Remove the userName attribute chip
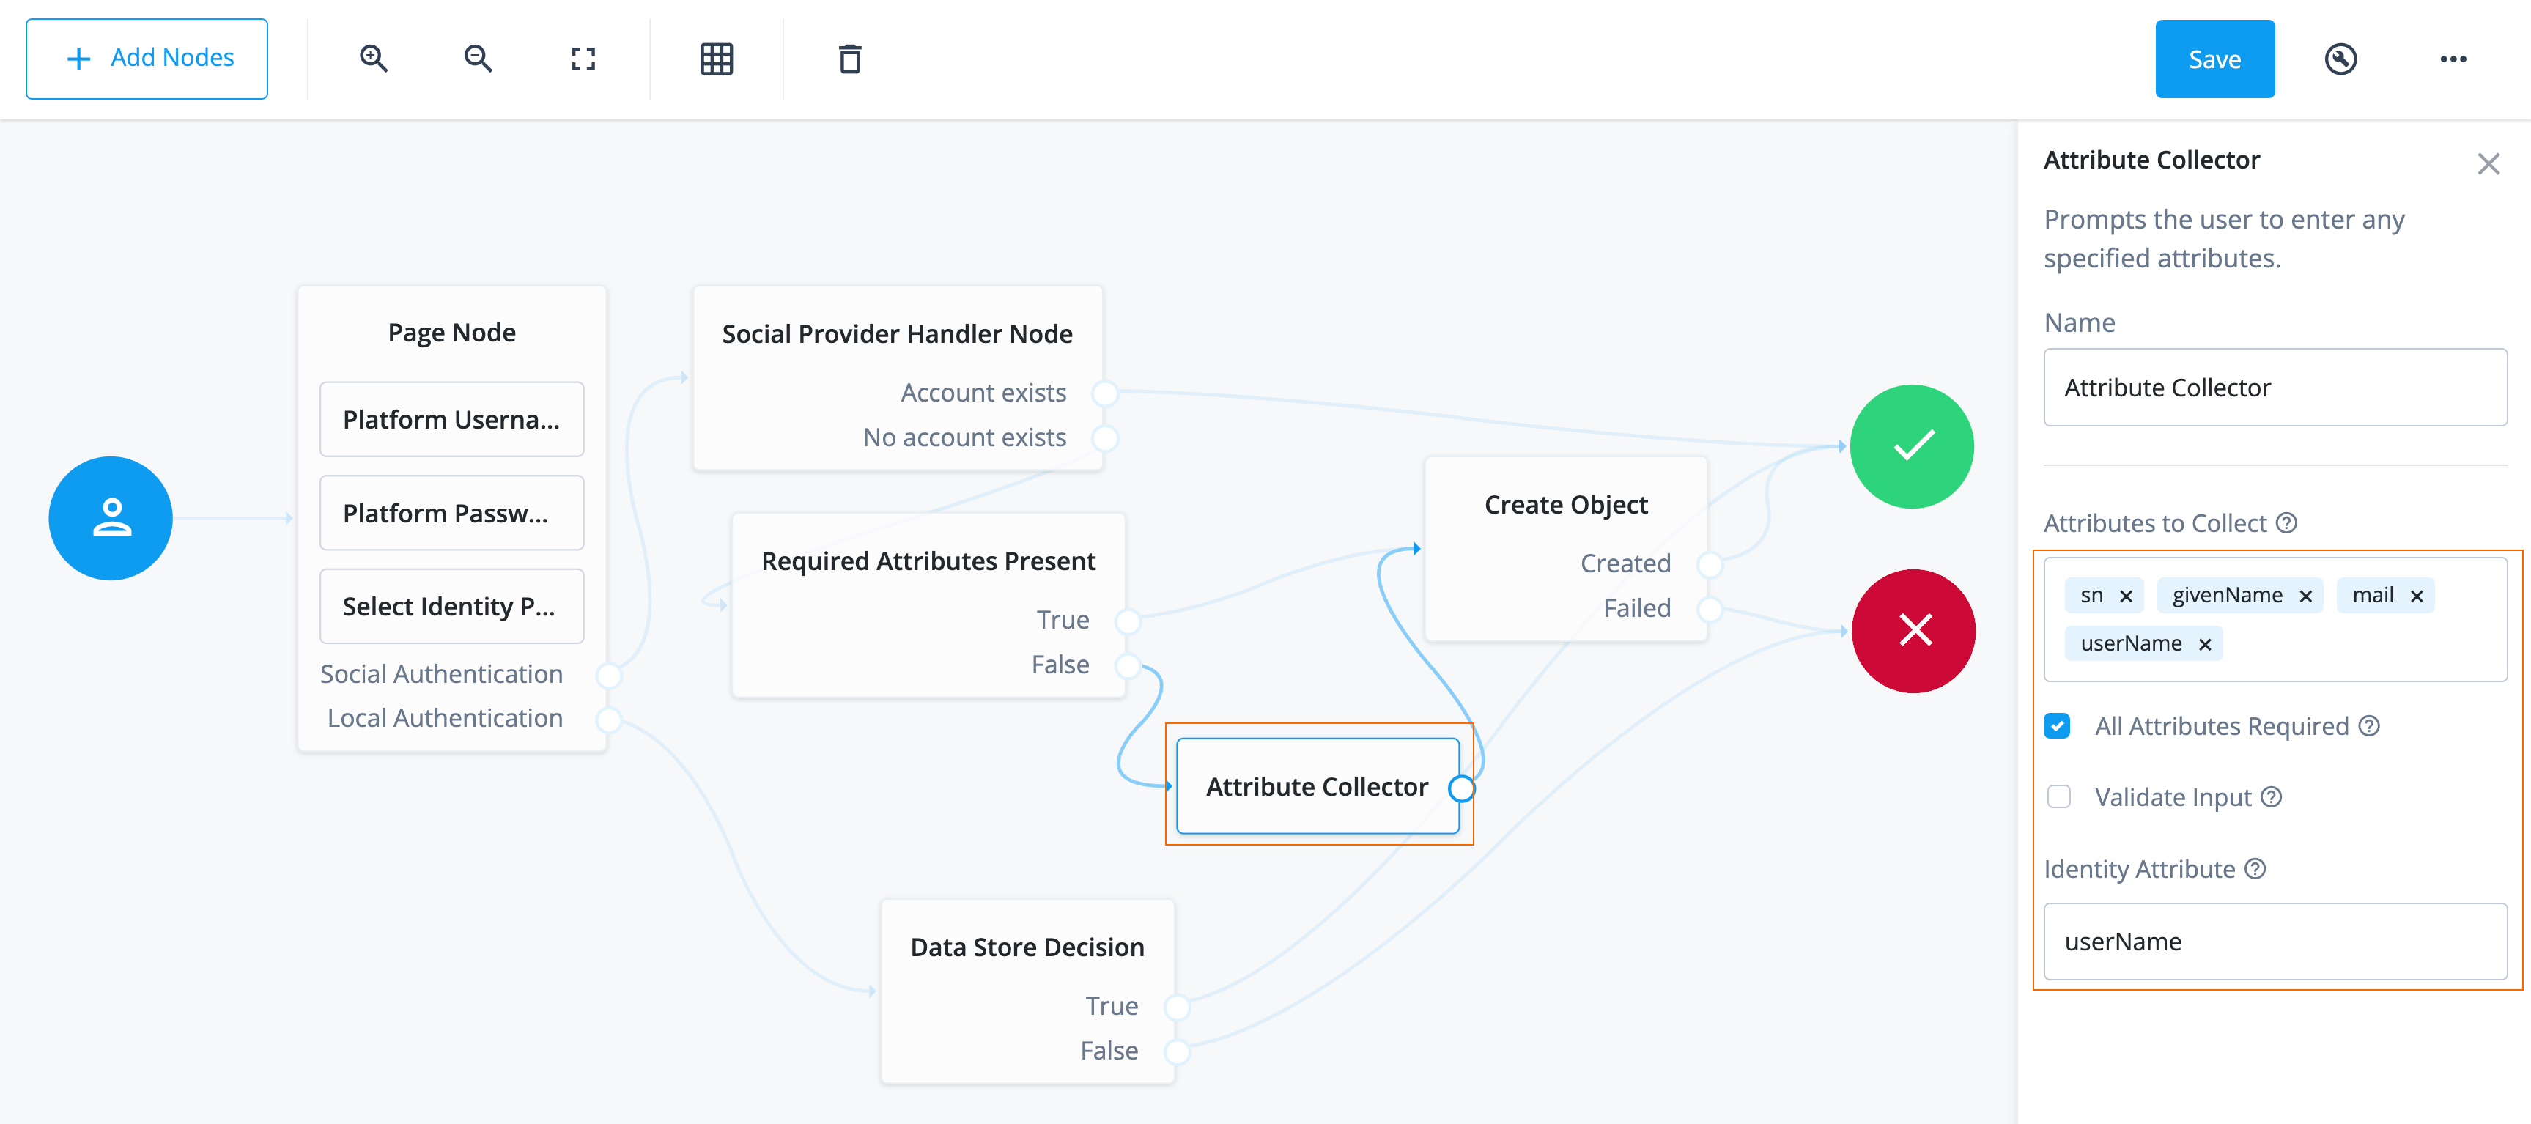The height and width of the screenshot is (1124, 2531). tap(2205, 643)
